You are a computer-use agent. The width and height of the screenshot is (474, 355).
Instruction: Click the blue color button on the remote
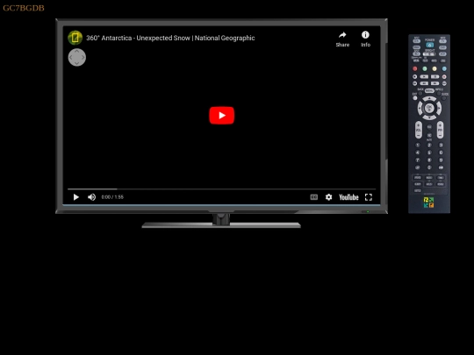[x=444, y=68]
